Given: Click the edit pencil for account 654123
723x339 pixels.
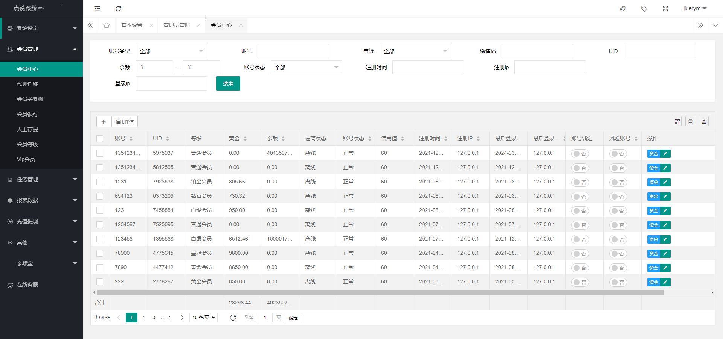Looking at the screenshot, I should (x=665, y=197).
